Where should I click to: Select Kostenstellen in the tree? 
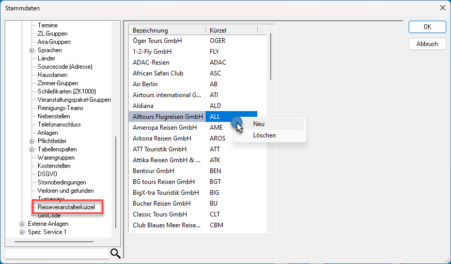(54, 166)
